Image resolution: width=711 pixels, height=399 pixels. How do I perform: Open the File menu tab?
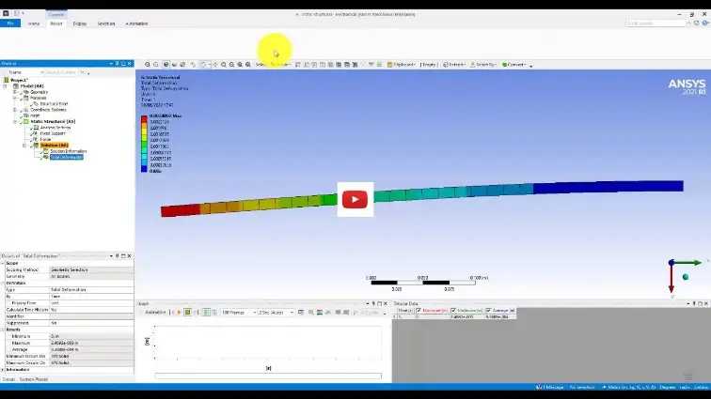[10, 23]
